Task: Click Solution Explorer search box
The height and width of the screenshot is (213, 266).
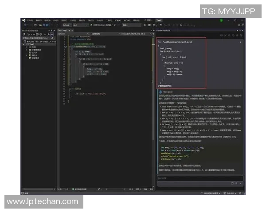Action: (x=39, y=38)
